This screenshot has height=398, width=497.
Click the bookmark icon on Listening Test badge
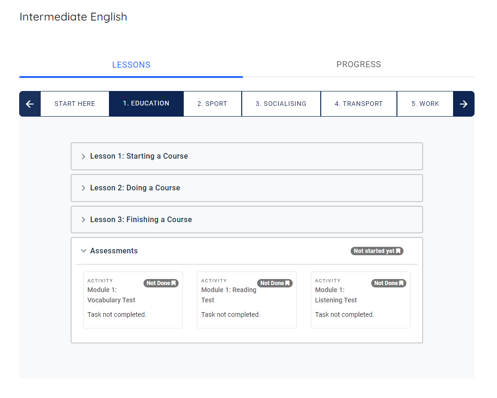pos(401,283)
